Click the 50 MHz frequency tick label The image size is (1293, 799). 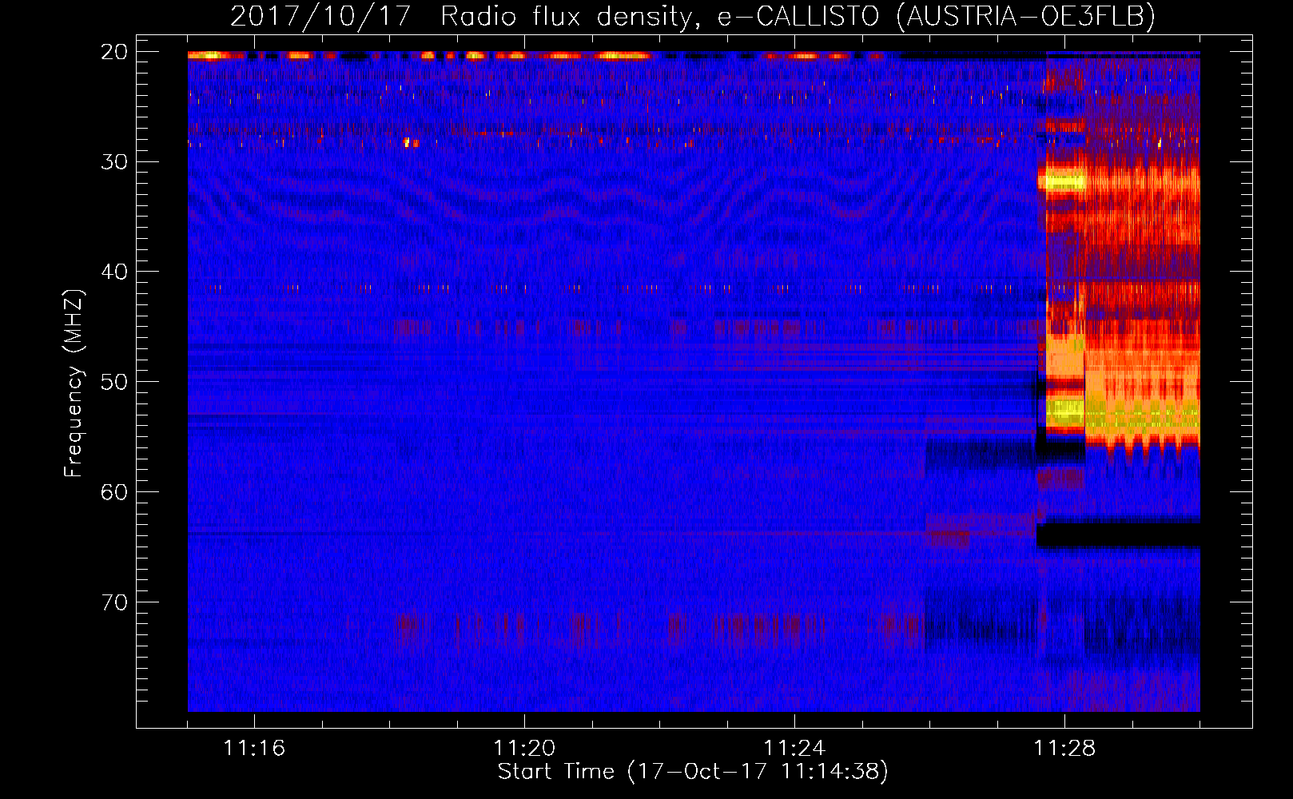point(115,382)
